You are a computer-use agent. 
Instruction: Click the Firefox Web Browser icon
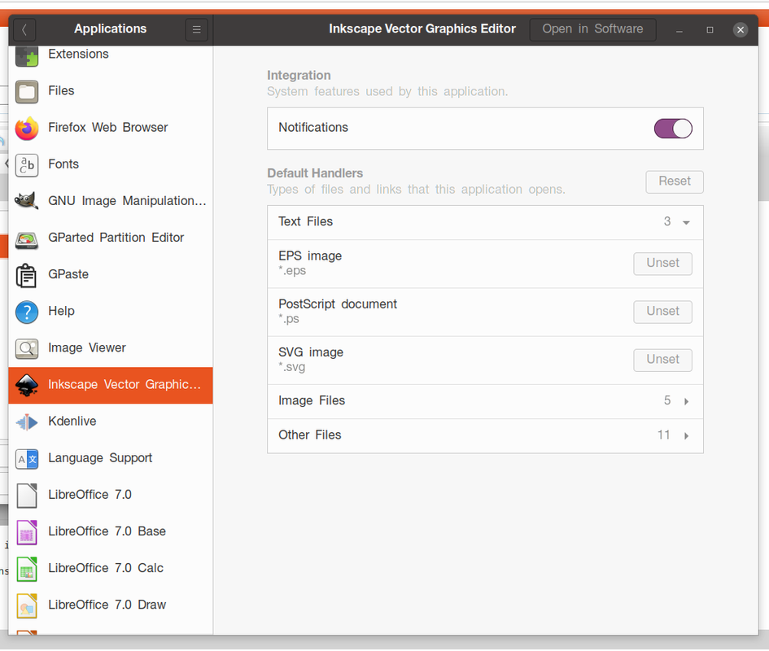click(27, 129)
